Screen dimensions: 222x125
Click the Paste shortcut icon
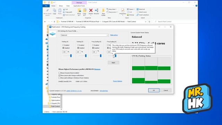64,15
